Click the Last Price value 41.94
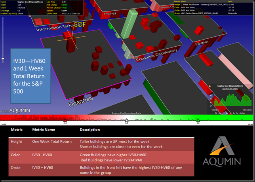 (x=64, y=2)
